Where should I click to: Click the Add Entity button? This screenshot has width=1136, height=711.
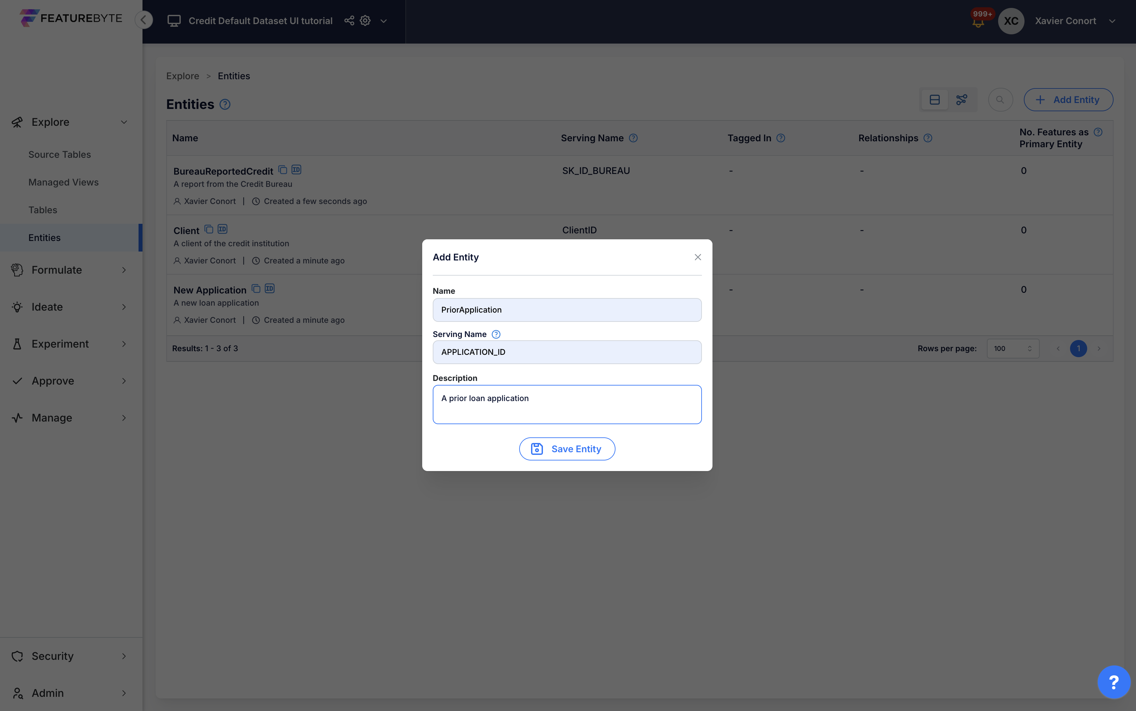pyautogui.click(x=1068, y=99)
